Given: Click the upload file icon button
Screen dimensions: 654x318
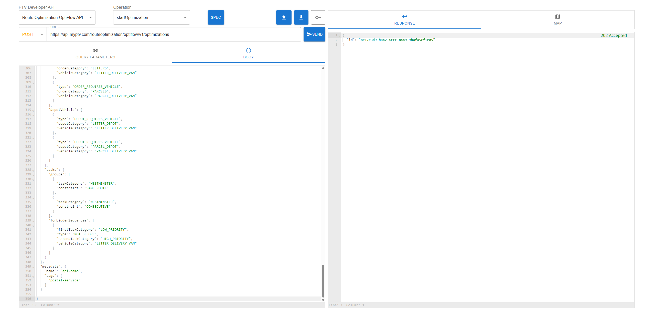Looking at the screenshot, I should 284,17.
